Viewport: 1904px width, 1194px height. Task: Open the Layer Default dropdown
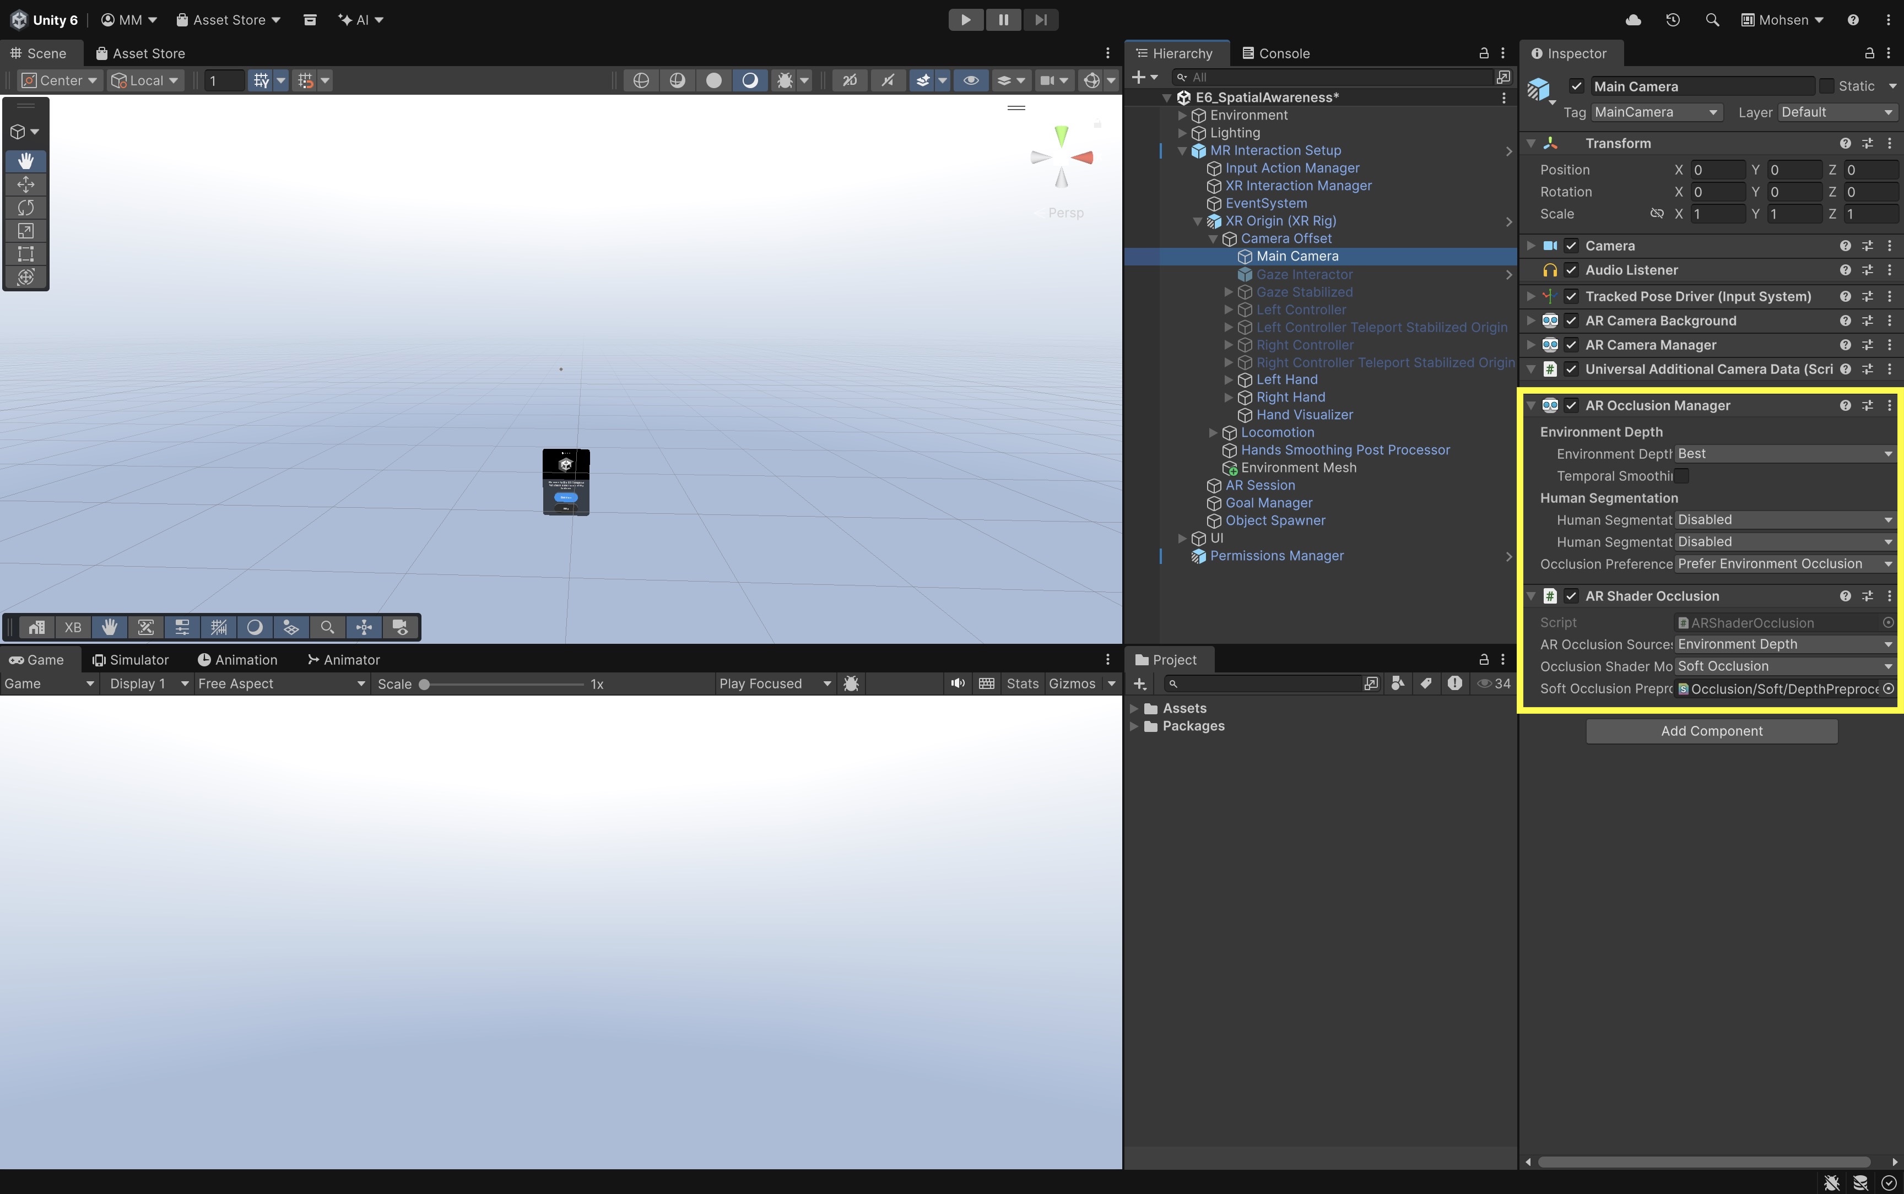(x=1837, y=112)
